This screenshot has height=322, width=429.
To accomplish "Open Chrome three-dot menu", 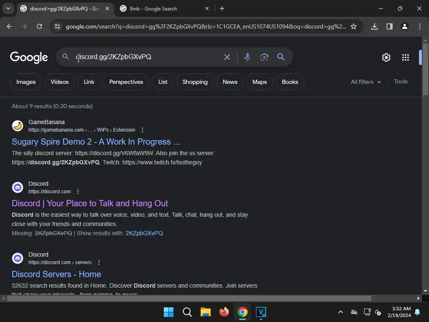I will 420,26.
